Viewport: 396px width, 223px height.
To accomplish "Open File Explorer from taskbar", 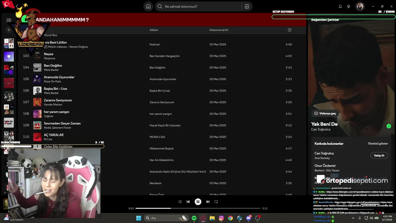I will (x=212, y=218).
